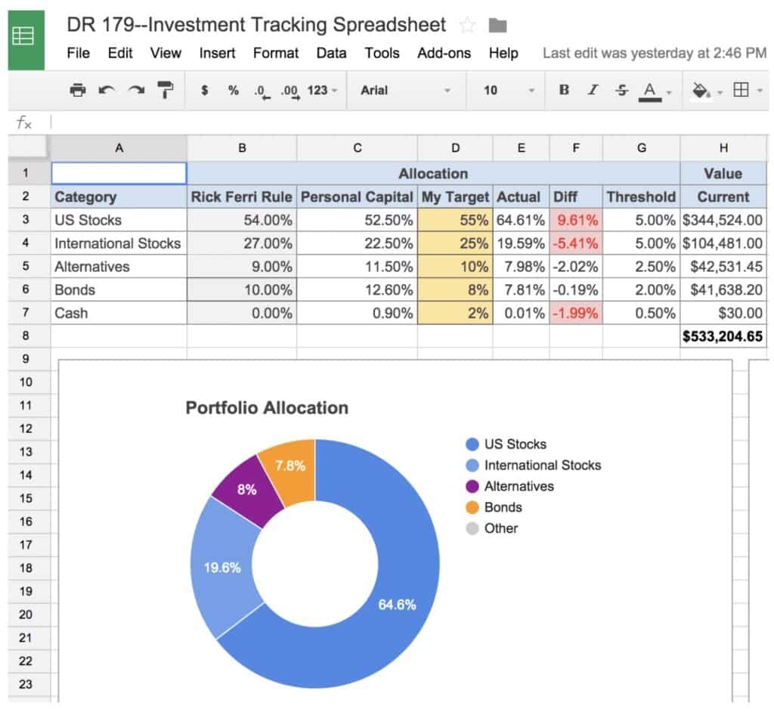774x715 pixels.
Task: Open the Add-ons menu
Action: pos(444,53)
